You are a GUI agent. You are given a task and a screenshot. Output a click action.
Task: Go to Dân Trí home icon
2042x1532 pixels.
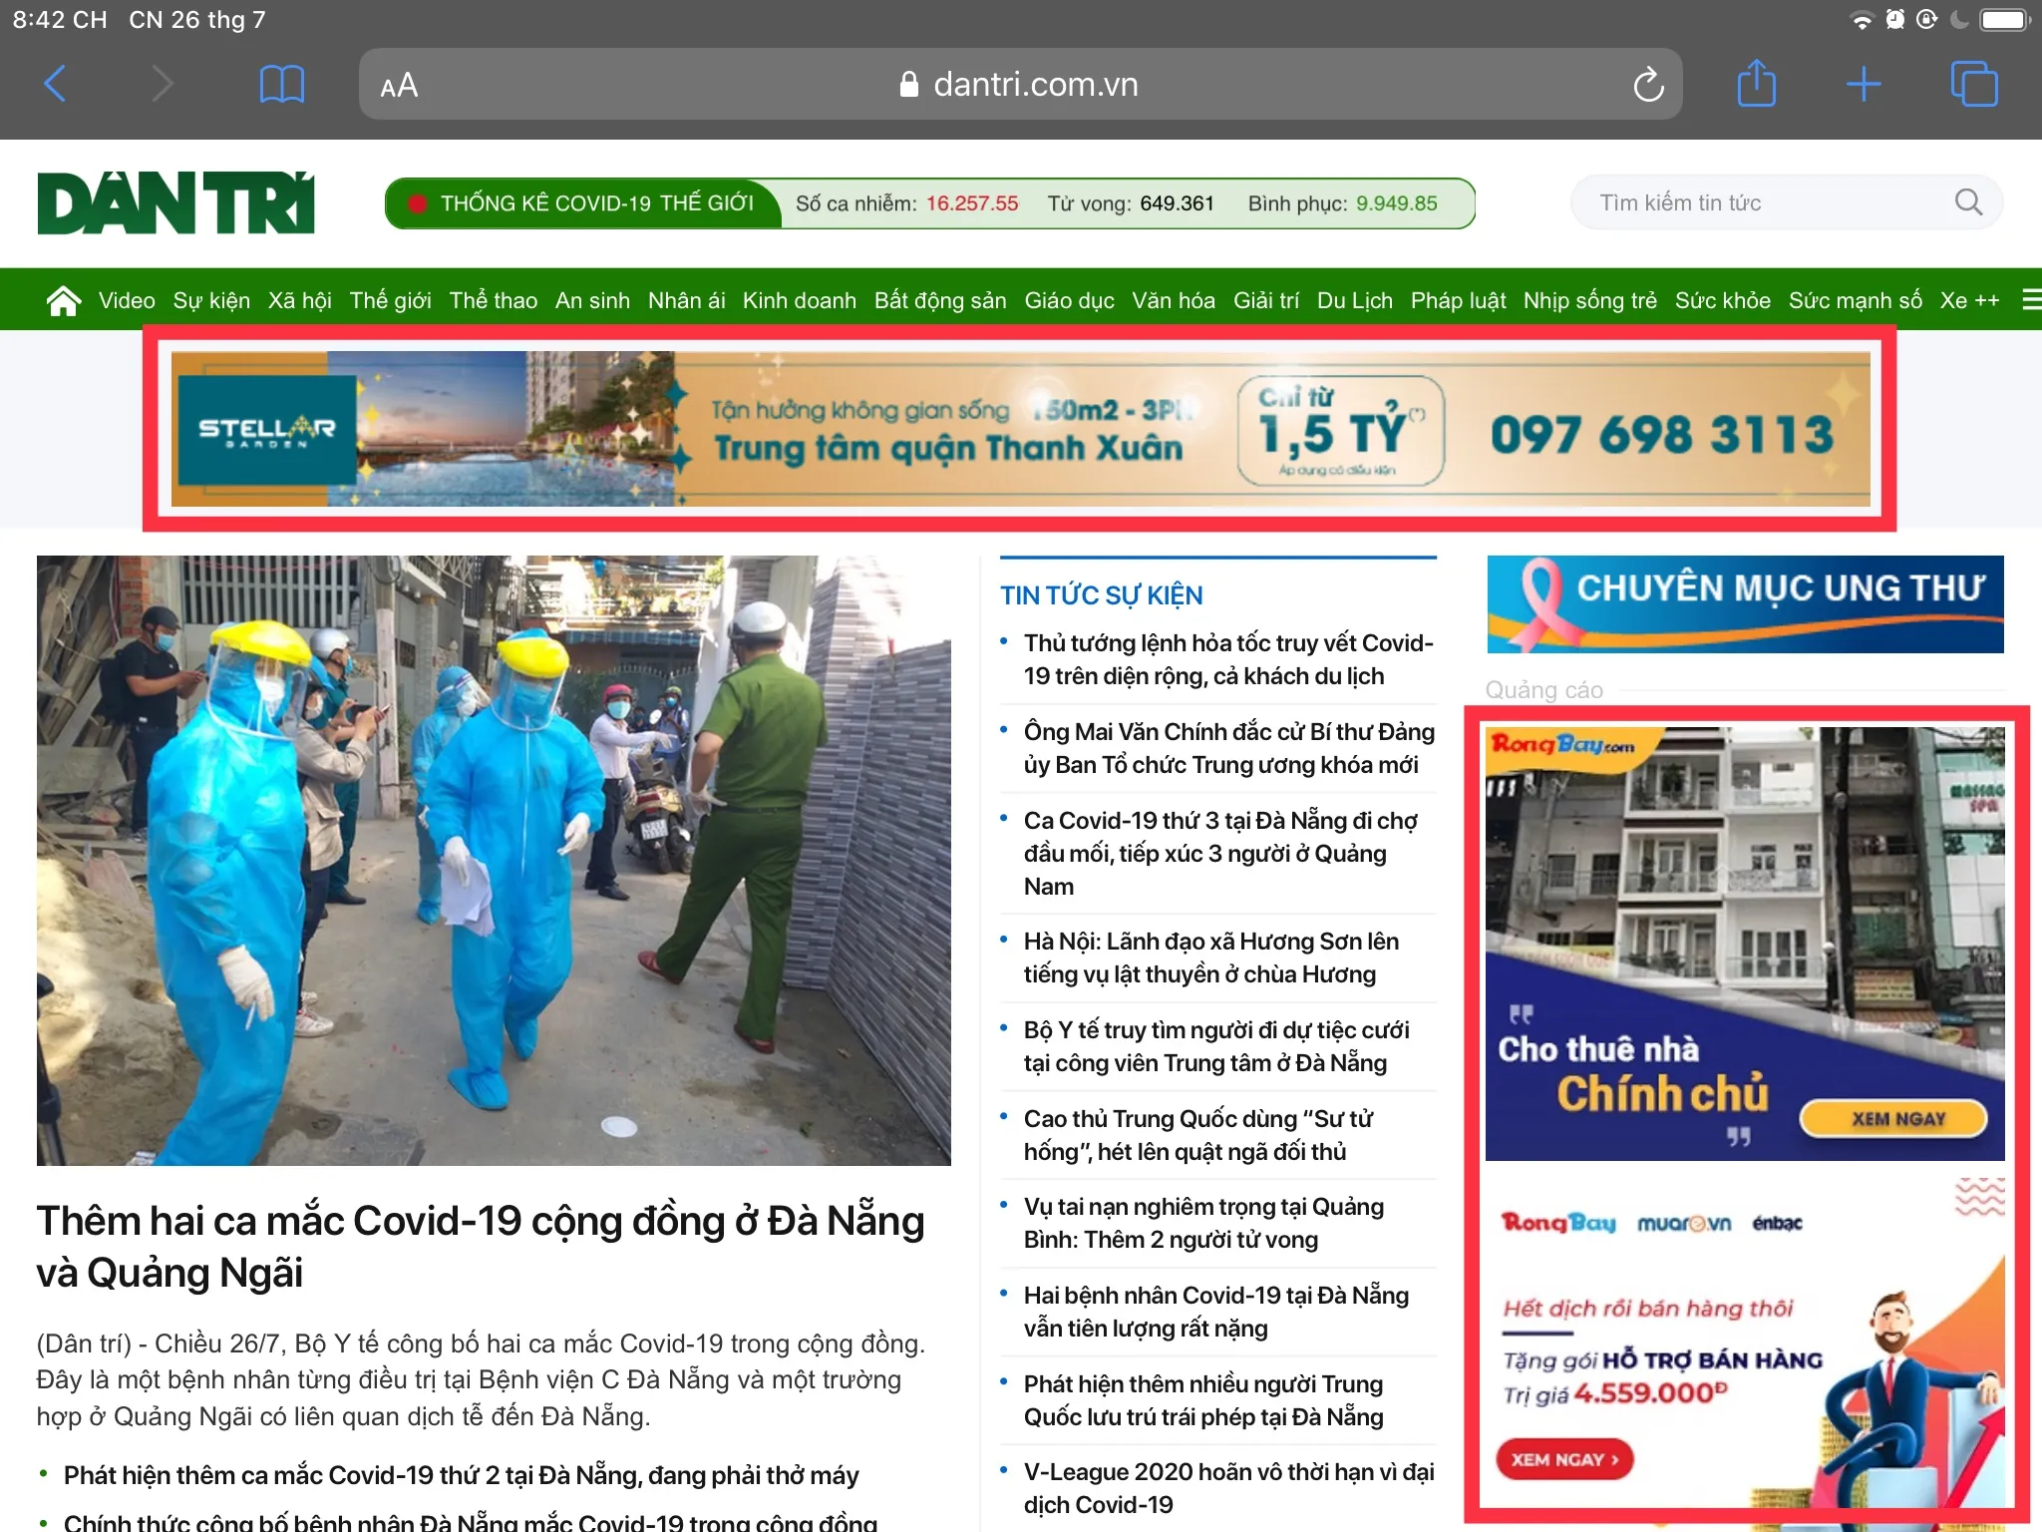point(63,300)
